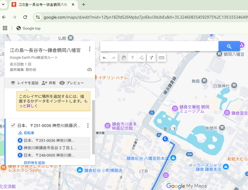
Task: Click into the map search field
Action: (x=159, y=46)
